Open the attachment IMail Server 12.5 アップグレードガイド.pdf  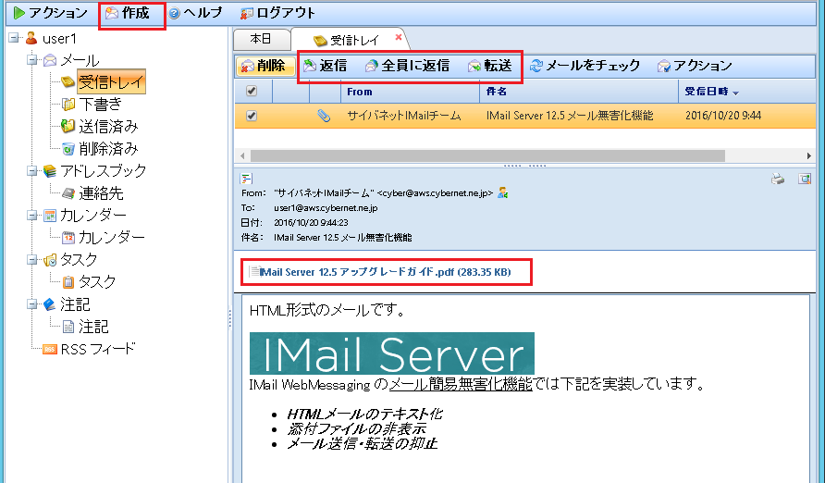tap(385, 272)
